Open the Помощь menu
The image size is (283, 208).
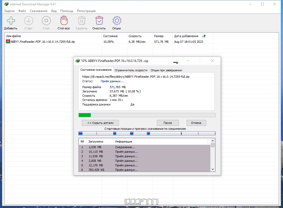pos(67,11)
